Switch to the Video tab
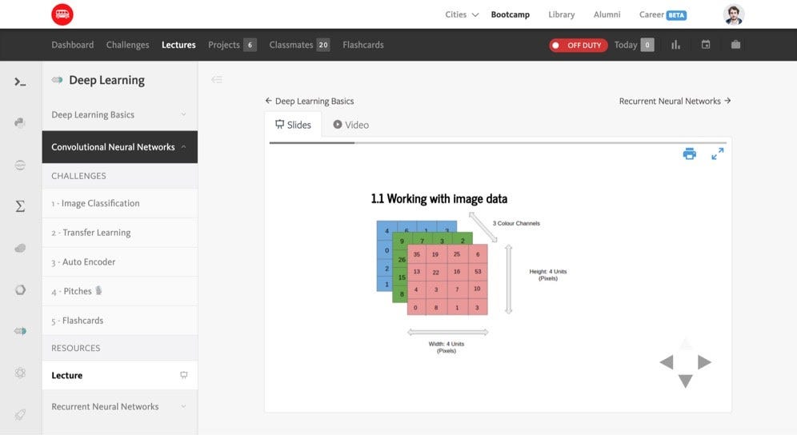The width and height of the screenshot is (797, 435). tap(350, 125)
